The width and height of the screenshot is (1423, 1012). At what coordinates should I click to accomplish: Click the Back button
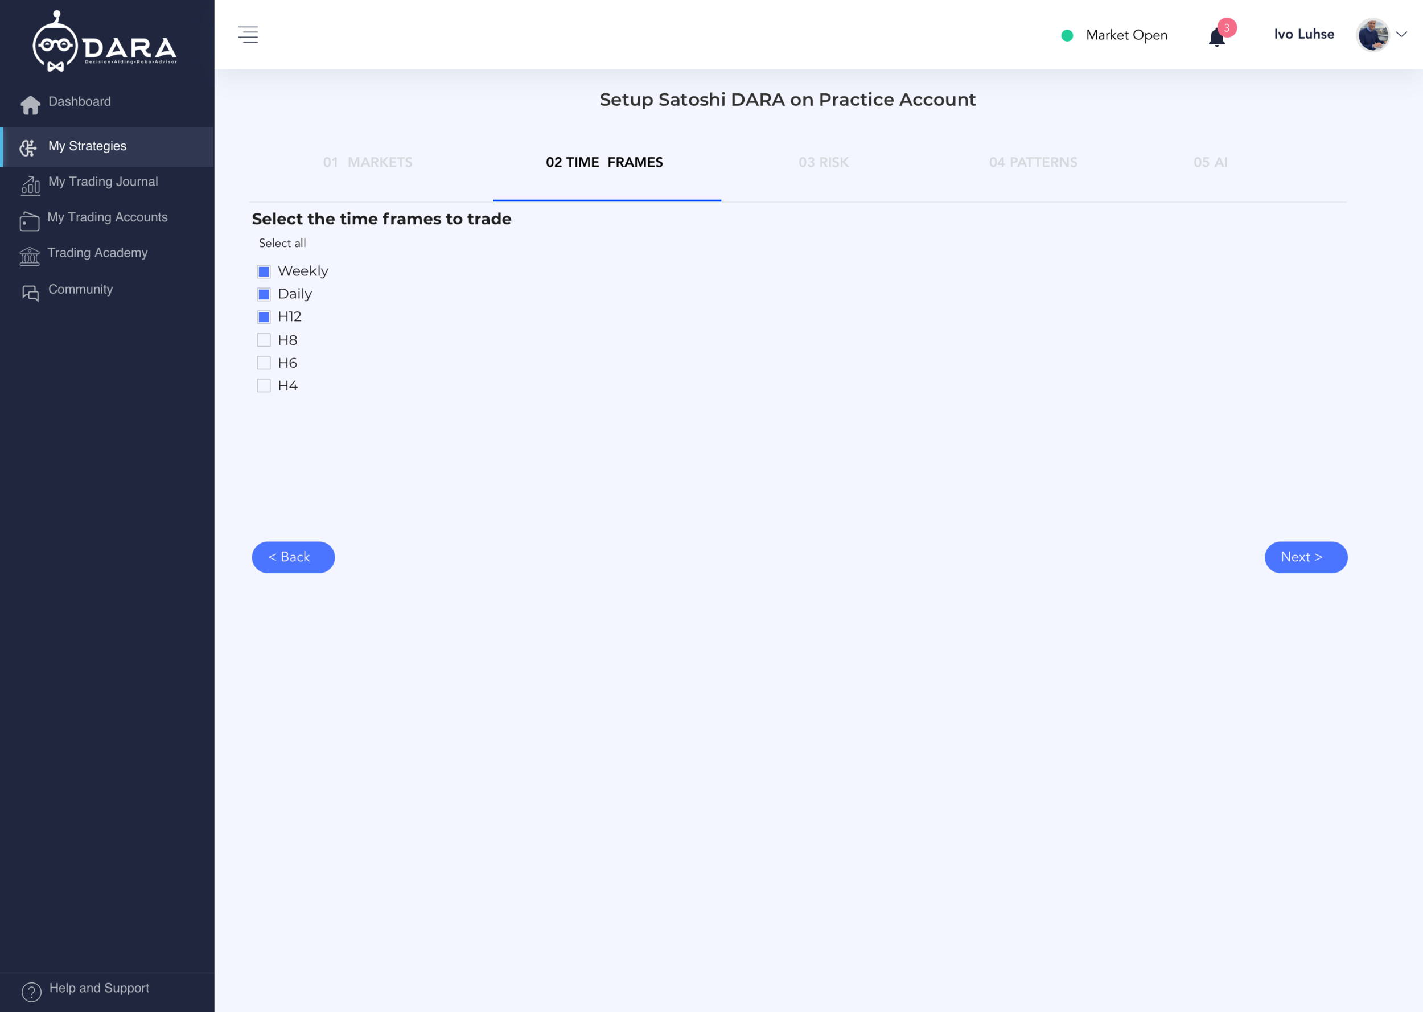click(293, 557)
